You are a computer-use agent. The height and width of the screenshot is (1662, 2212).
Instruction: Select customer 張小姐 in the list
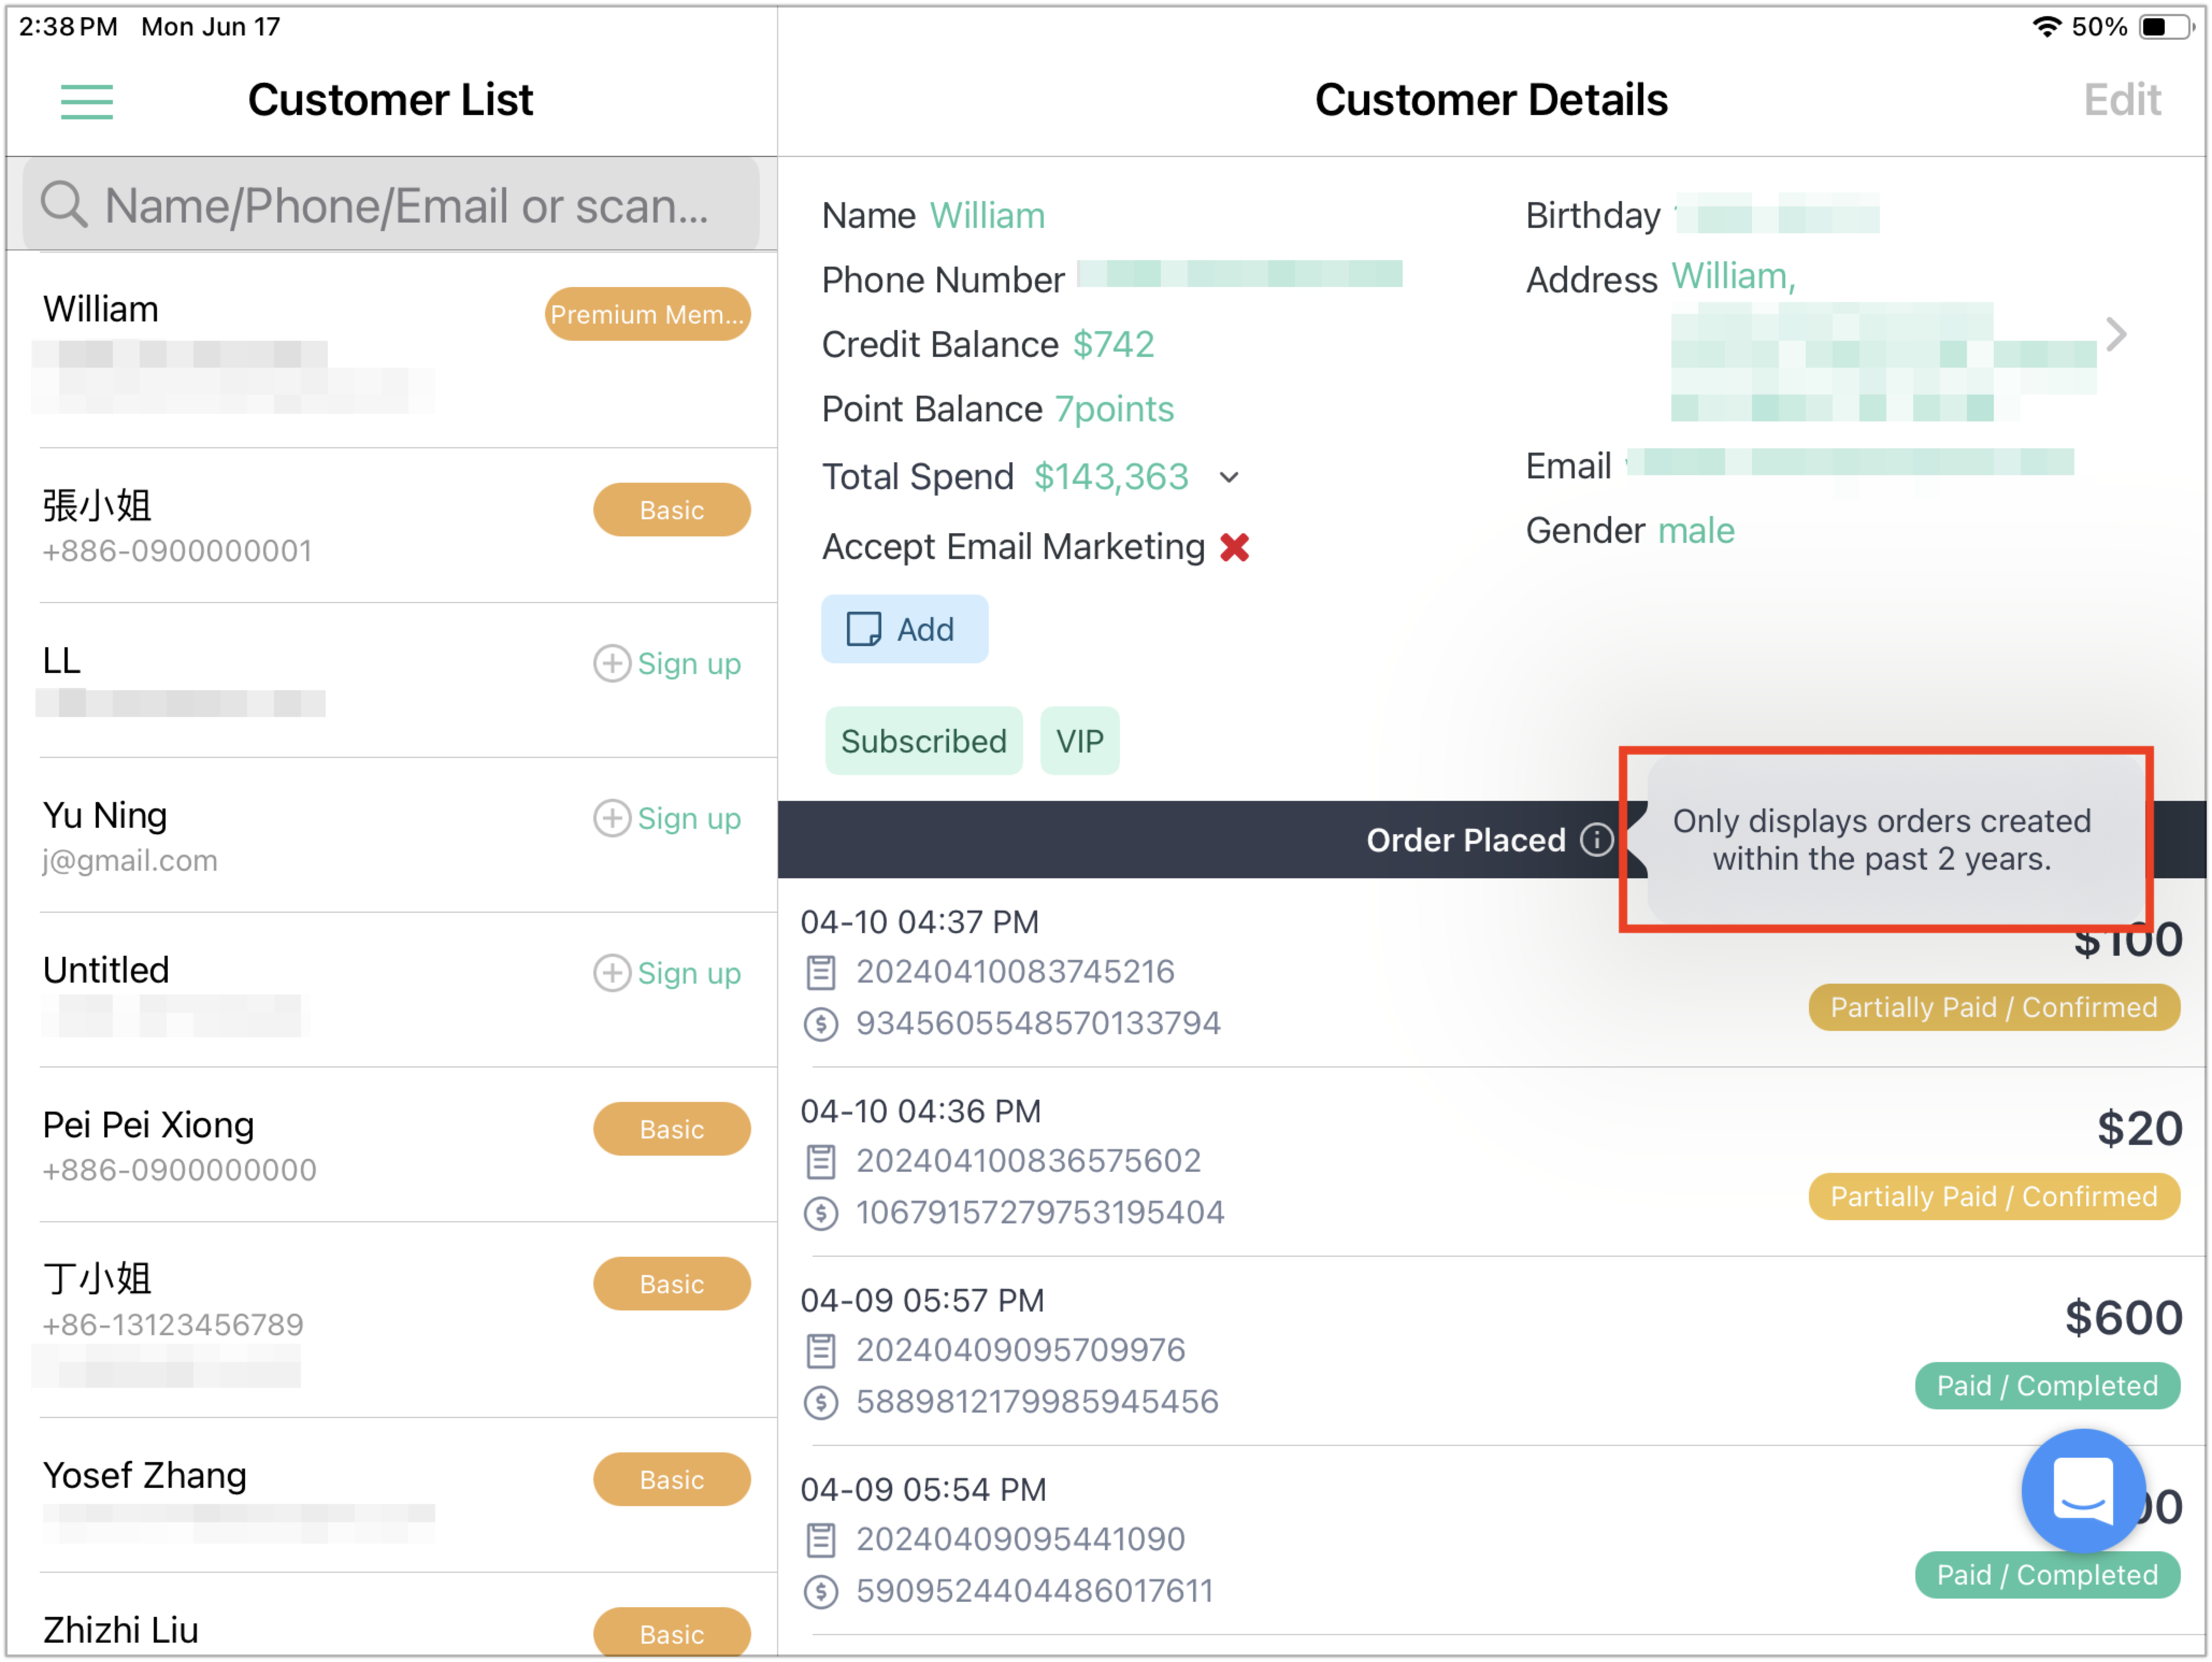click(392, 526)
